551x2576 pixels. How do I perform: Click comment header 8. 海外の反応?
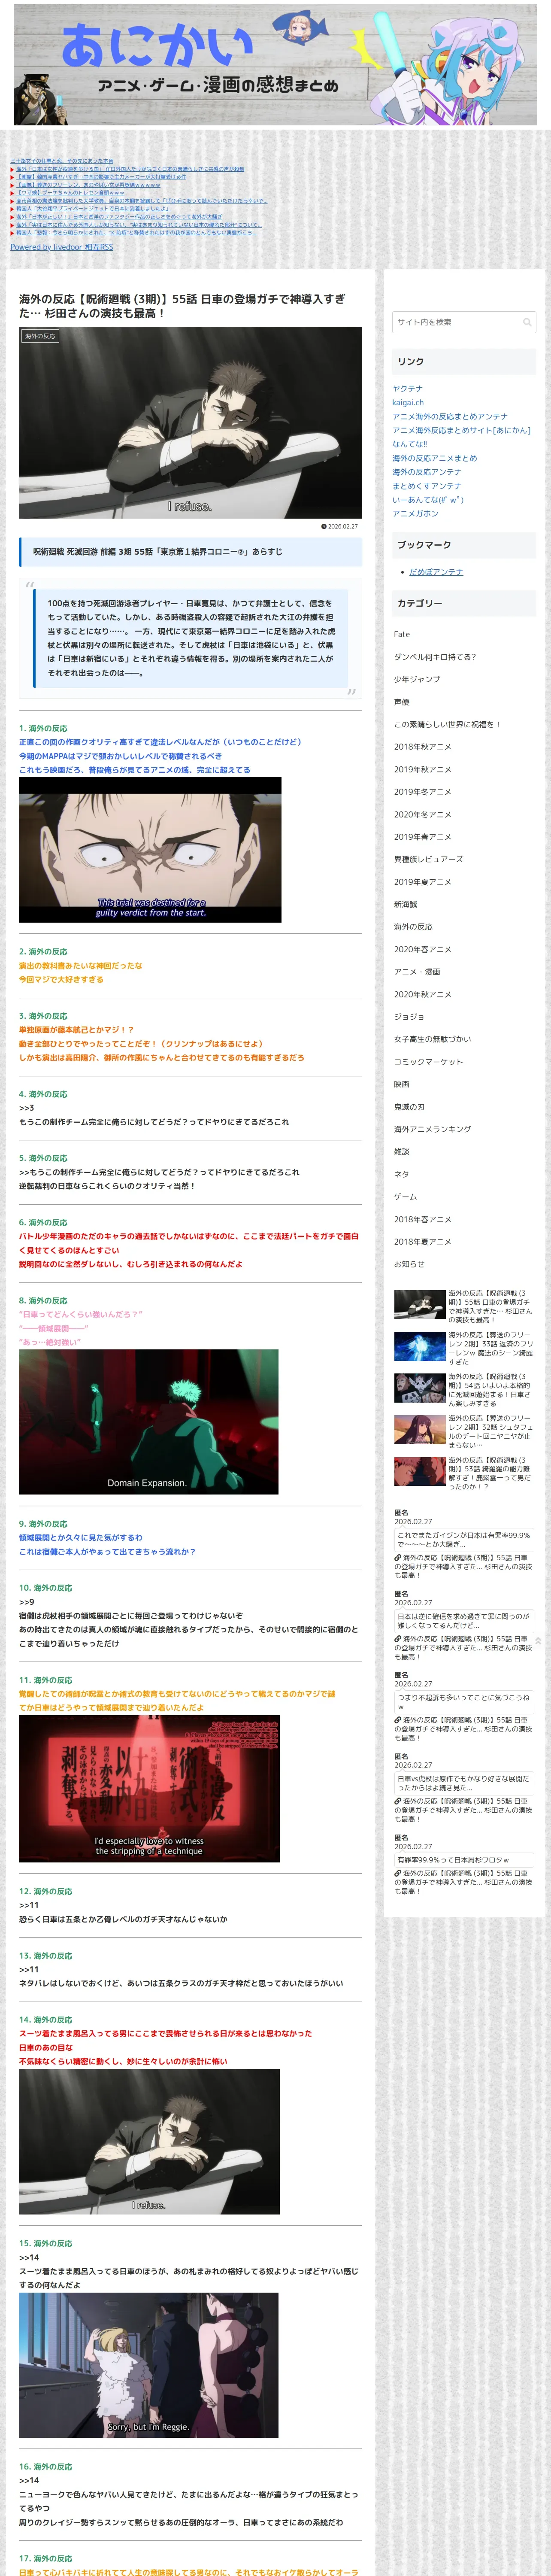(43, 1301)
